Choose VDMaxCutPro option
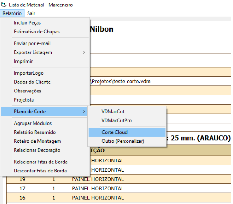233x204 pixels. [116, 120]
